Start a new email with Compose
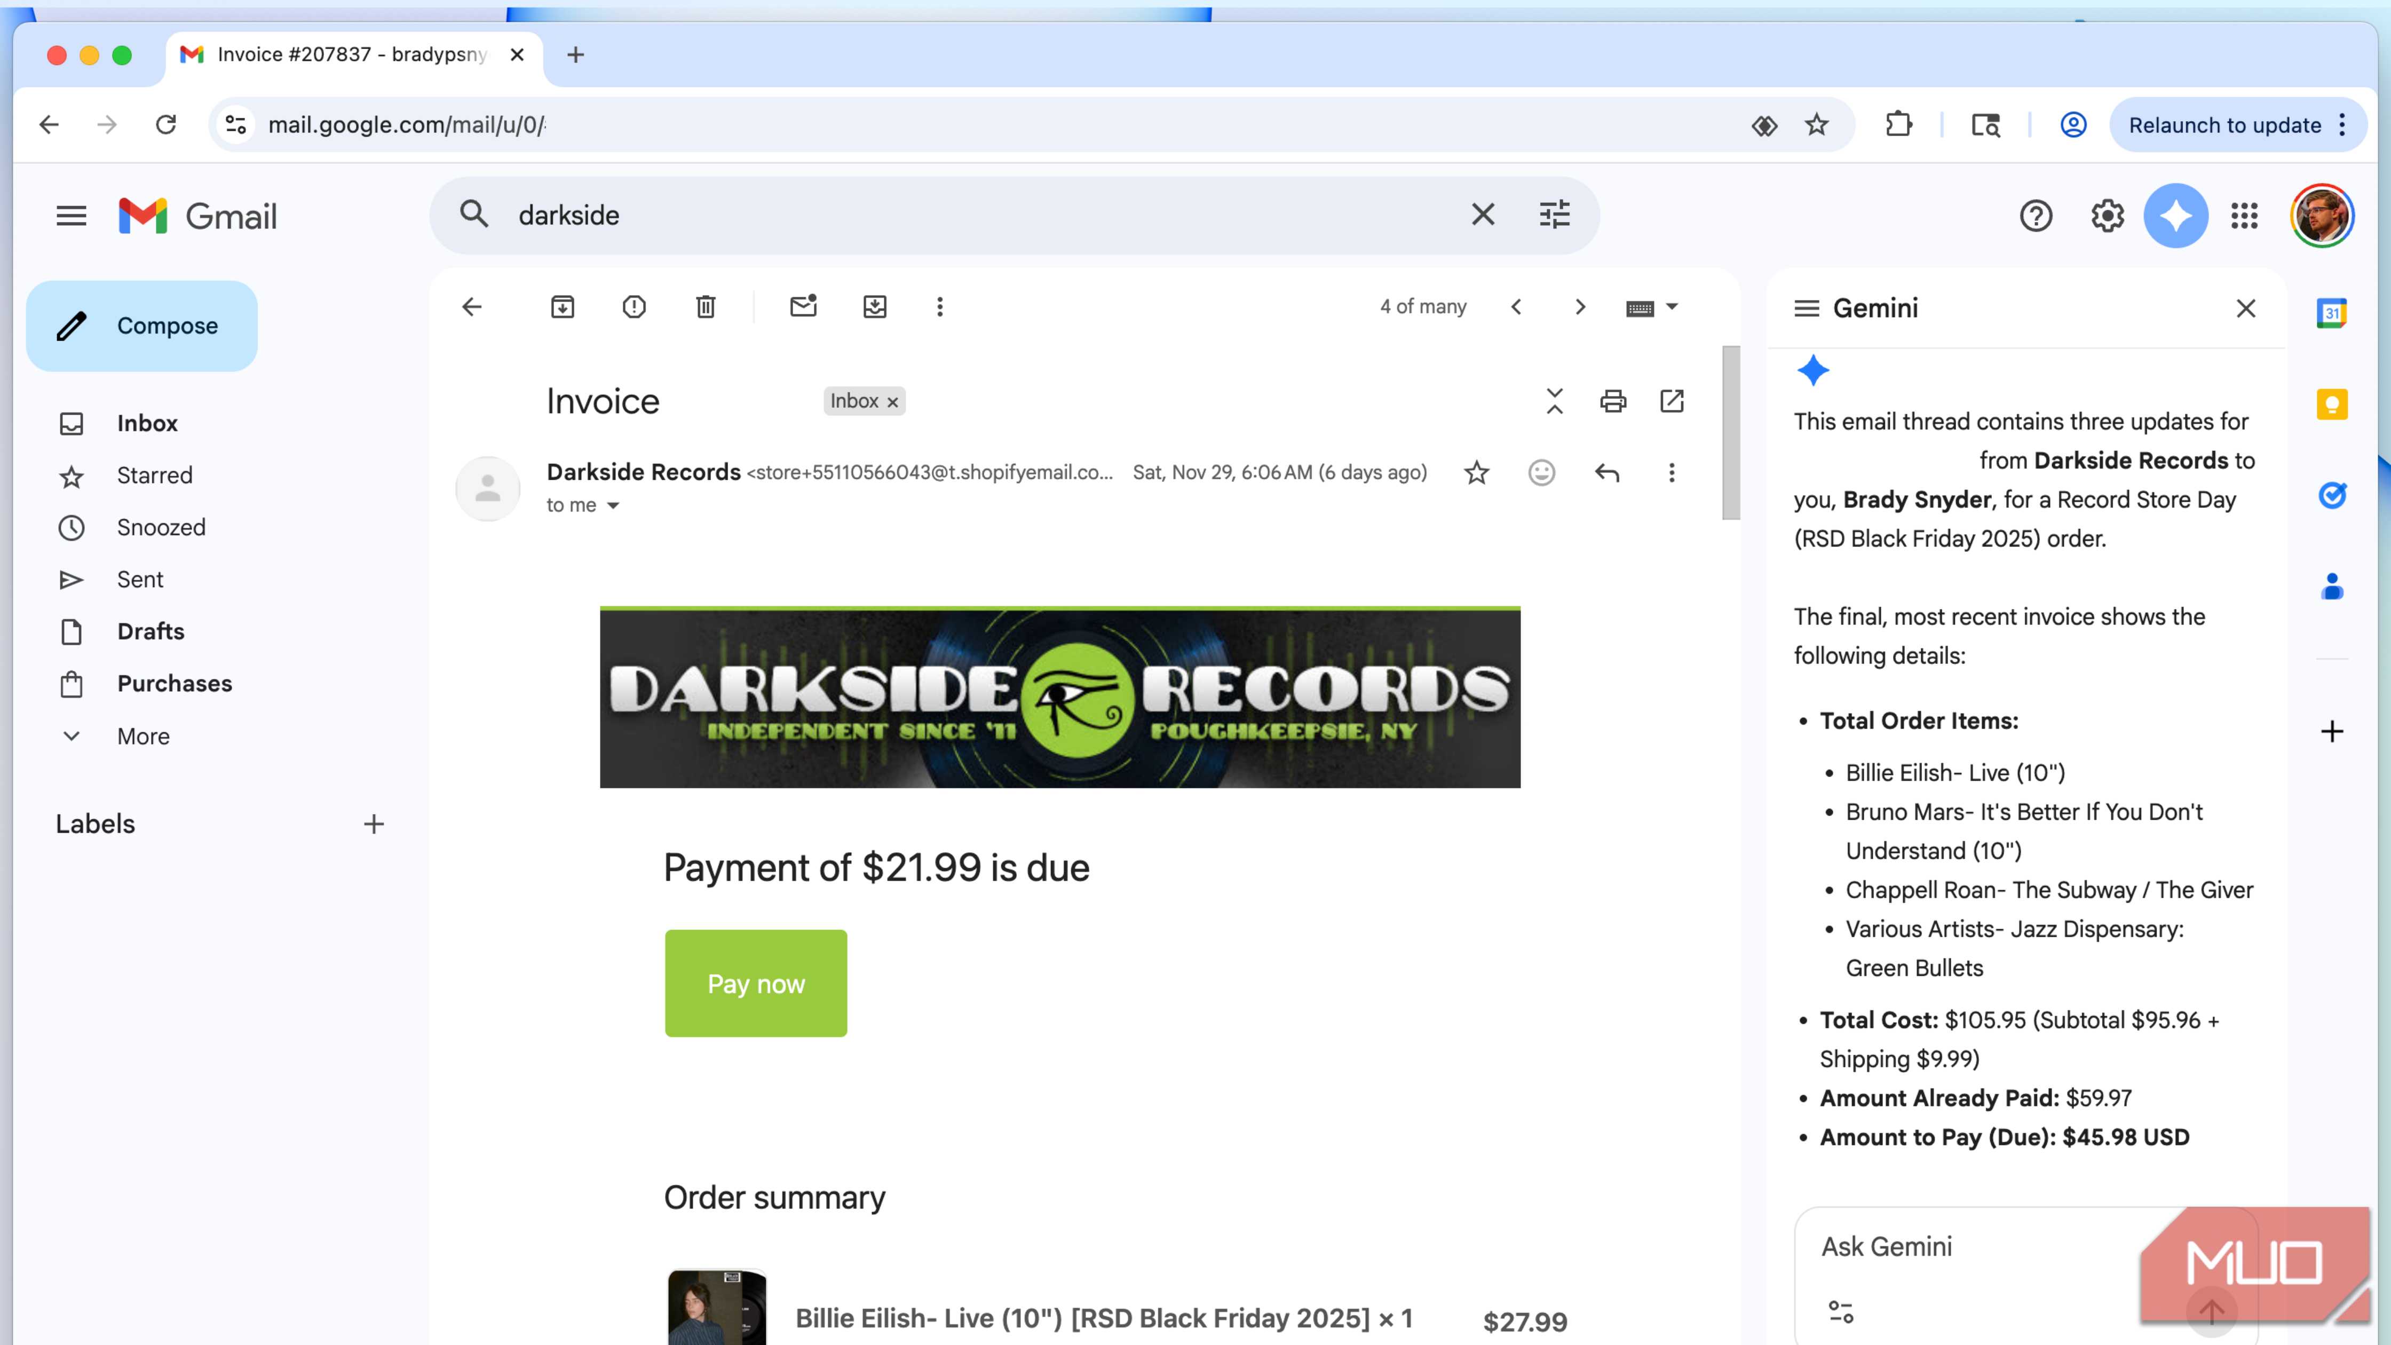The width and height of the screenshot is (2391, 1345). coord(142,326)
